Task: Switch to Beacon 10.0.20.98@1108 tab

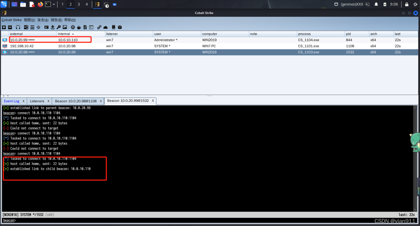Action: [x=76, y=101]
